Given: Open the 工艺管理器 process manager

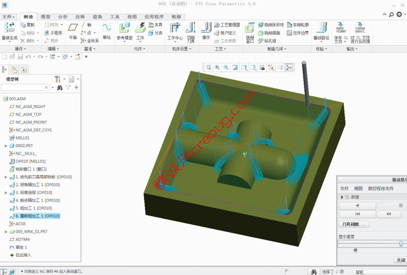Looking at the screenshot, I should (227, 25).
